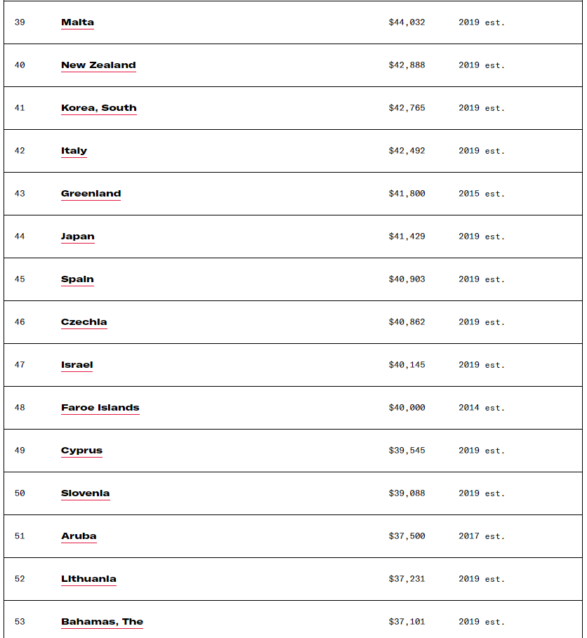The height and width of the screenshot is (638, 587).
Task: Open Korea, South country page
Action: [99, 108]
